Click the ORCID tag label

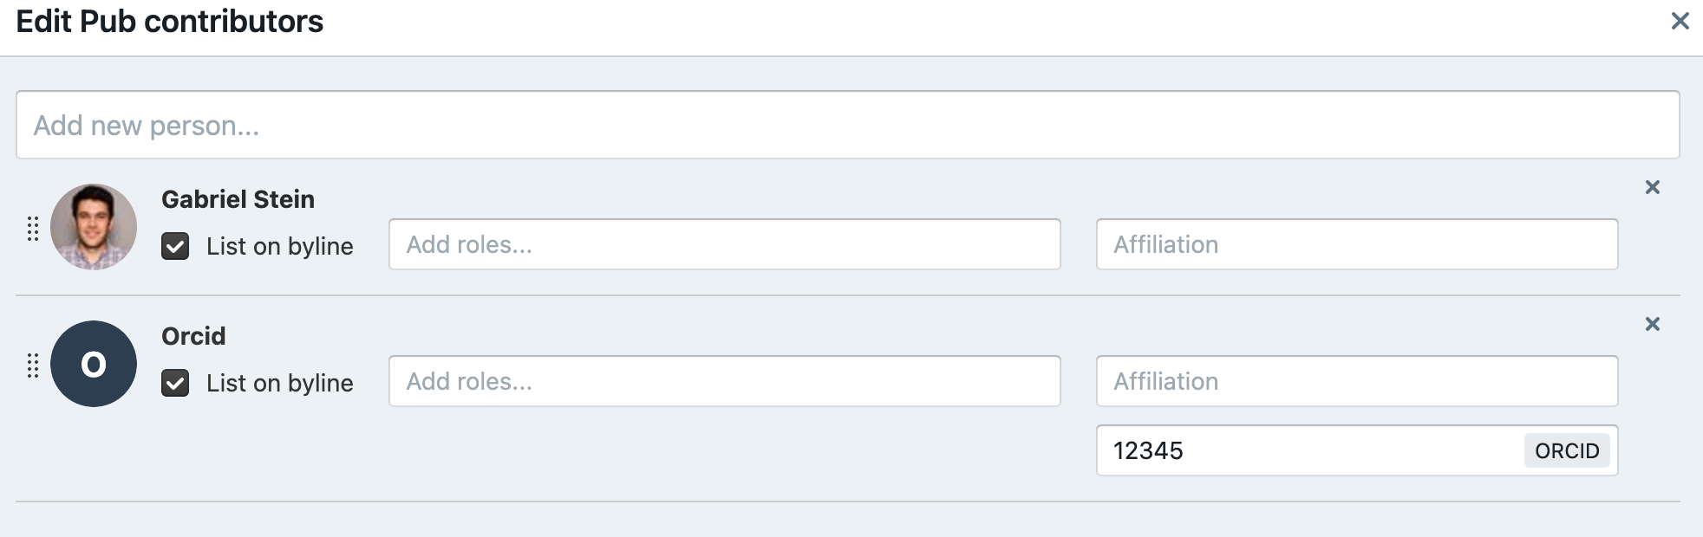click(1567, 450)
